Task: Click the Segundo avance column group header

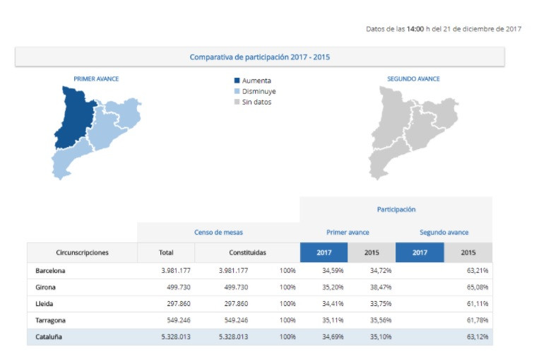Action: coord(444,232)
